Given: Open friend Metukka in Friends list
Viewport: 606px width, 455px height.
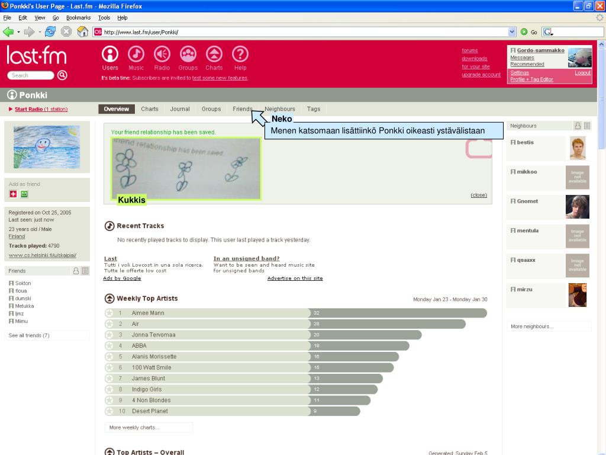Looking at the screenshot, I should pyautogui.click(x=24, y=306).
